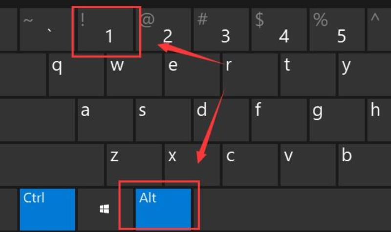Tap the letter z key
Viewport: 391px width, 232px height.
(x=134, y=165)
